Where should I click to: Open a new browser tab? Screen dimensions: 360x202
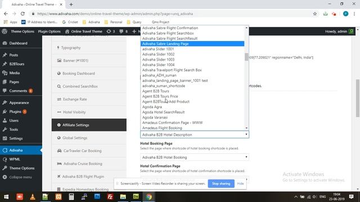pyautogui.click(x=71, y=4)
